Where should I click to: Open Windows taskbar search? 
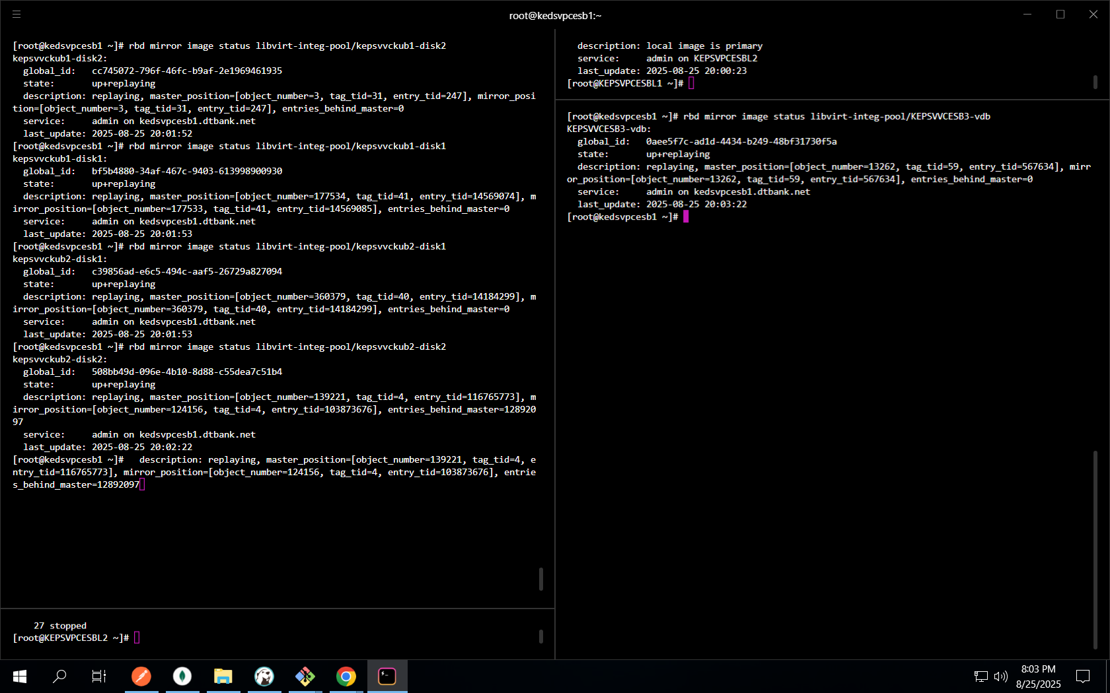pos(59,676)
